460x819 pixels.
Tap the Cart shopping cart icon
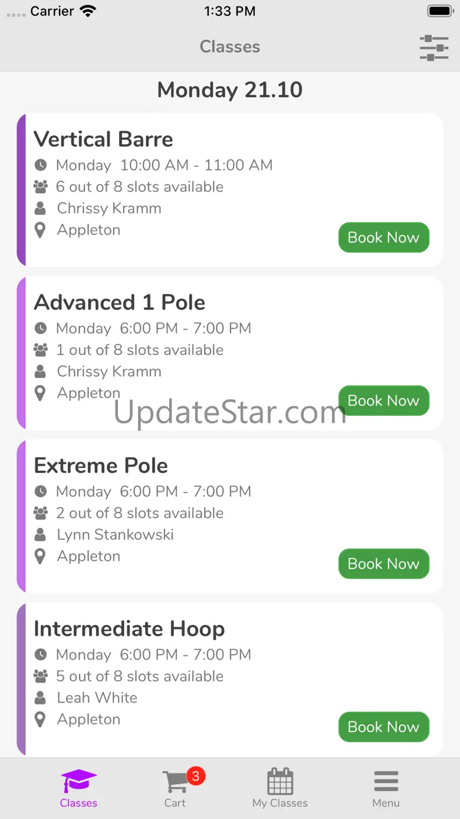pyautogui.click(x=175, y=782)
